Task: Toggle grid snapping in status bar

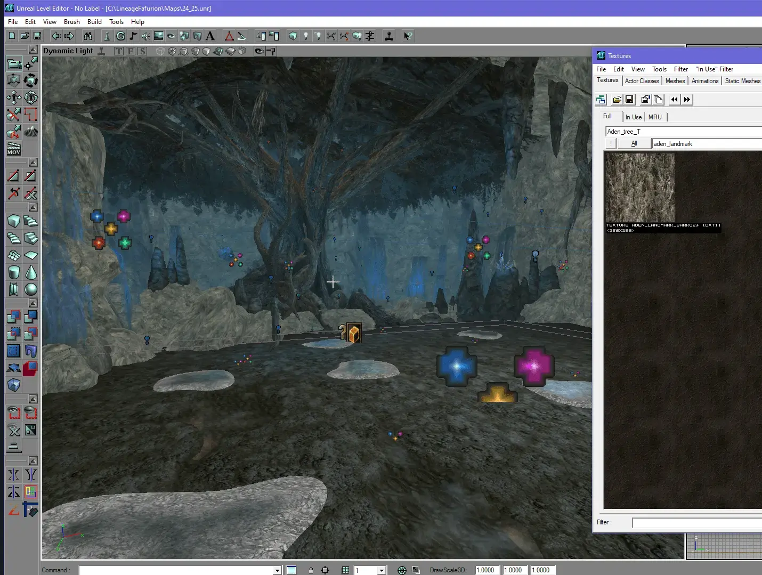Action: [345, 570]
